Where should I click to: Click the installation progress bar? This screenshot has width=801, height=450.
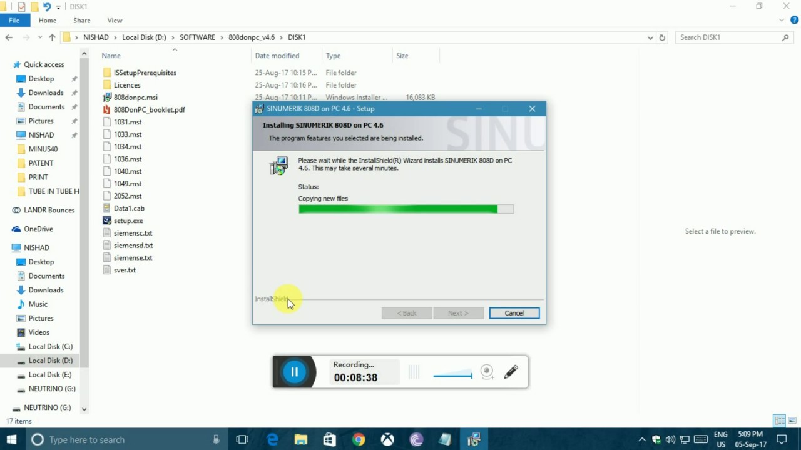pos(406,209)
